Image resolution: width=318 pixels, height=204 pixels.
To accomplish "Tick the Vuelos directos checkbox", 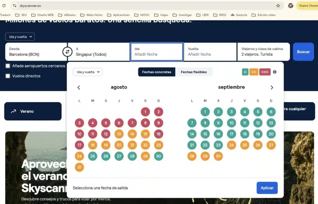I will (x=8, y=76).
